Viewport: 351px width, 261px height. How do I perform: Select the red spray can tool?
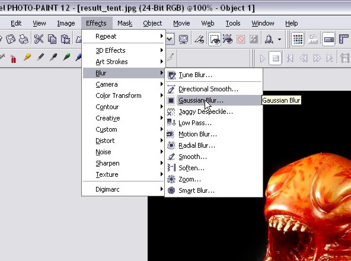[x=14, y=59]
